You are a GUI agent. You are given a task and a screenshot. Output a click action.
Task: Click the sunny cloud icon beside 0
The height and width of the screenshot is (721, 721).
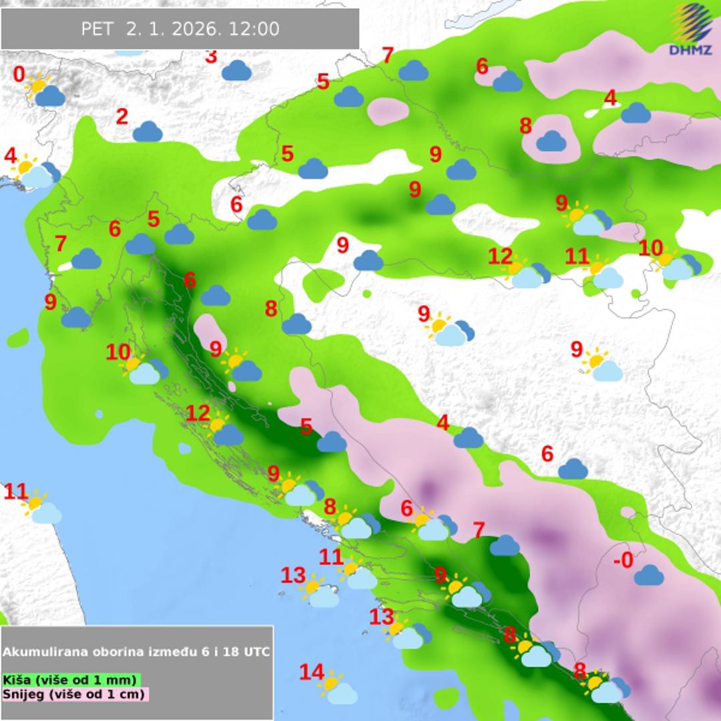point(45,91)
